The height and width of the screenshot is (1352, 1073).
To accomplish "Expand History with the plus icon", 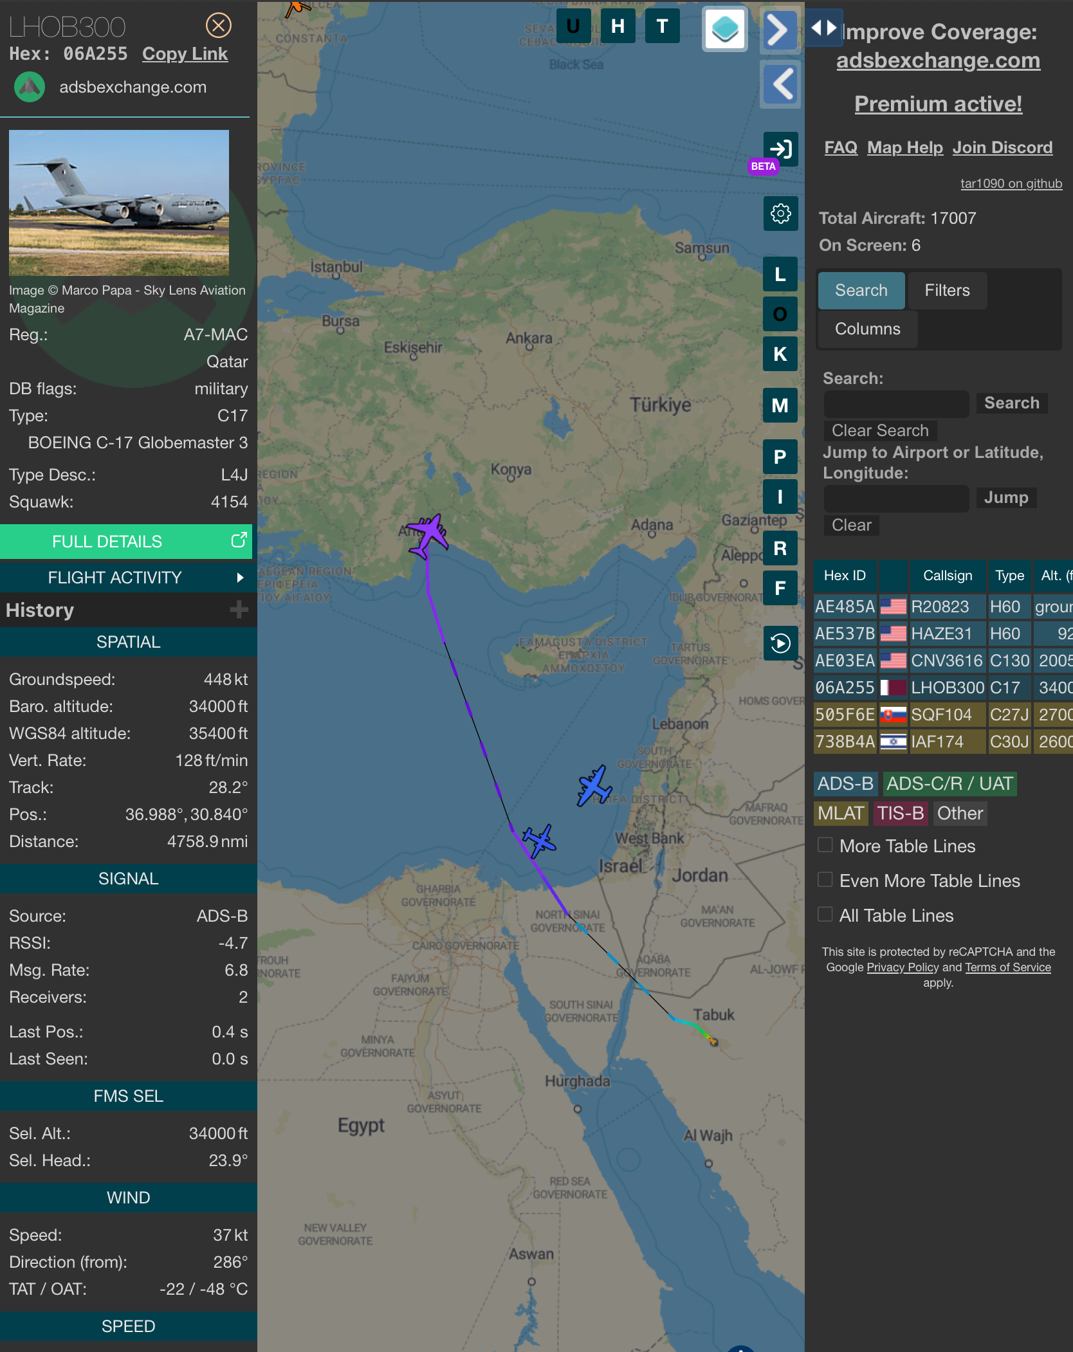I will coord(239,609).
